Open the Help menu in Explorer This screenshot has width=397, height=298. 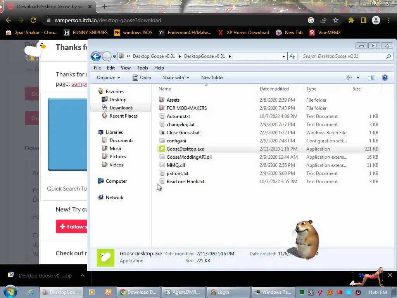(159, 68)
